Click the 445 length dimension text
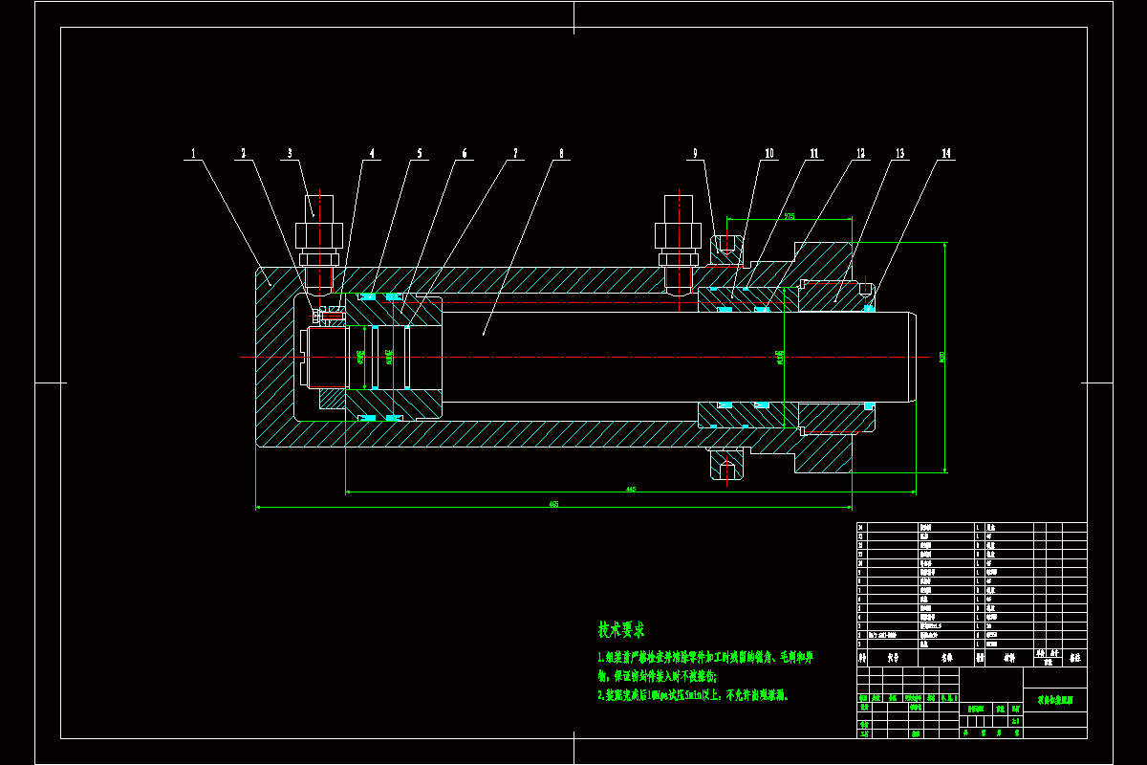The height and width of the screenshot is (765, 1147). point(631,489)
